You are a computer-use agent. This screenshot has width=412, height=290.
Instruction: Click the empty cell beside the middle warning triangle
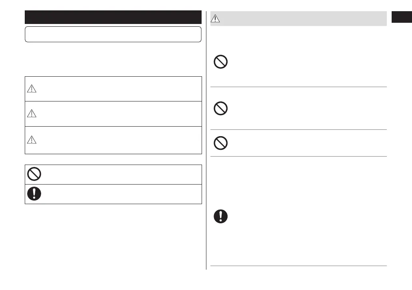(x=120, y=114)
